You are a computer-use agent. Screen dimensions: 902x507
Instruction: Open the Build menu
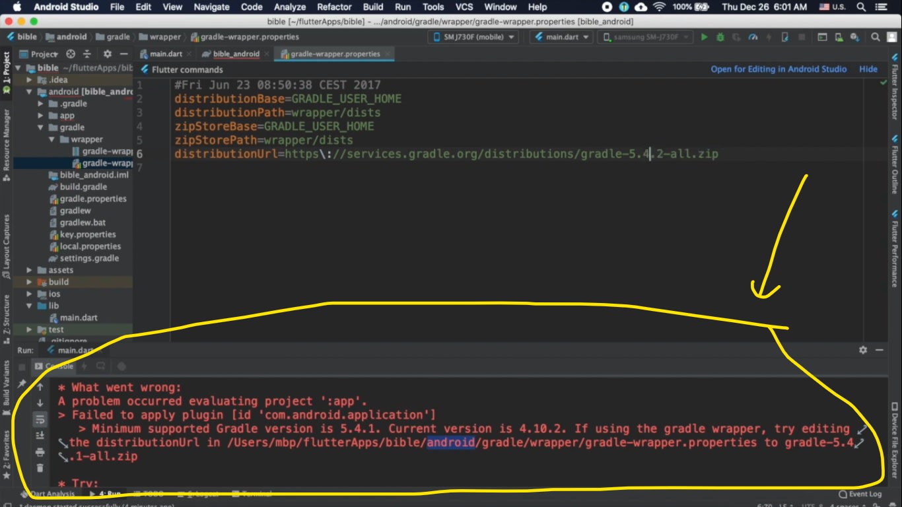tap(373, 7)
